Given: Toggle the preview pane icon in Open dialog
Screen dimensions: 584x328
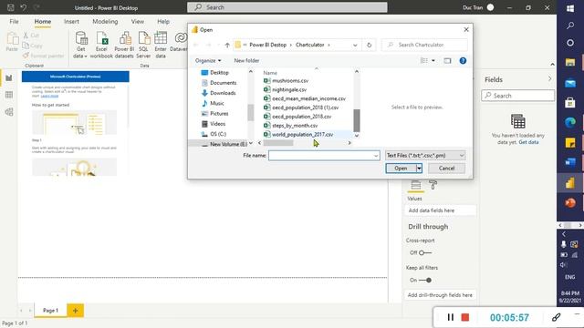Looking at the screenshot, I should tap(447, 61).
